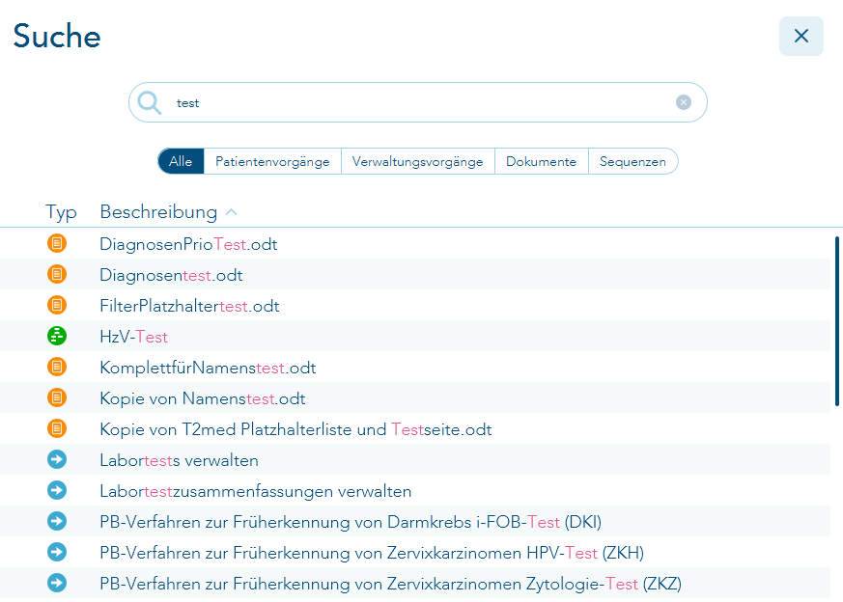Click the magnifier search icon
Viewport: 843px width, 602px height.
click(150, 102)
